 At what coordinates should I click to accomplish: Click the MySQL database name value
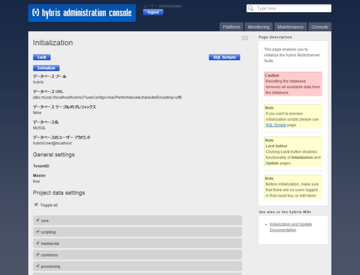[x=39, y=128]
